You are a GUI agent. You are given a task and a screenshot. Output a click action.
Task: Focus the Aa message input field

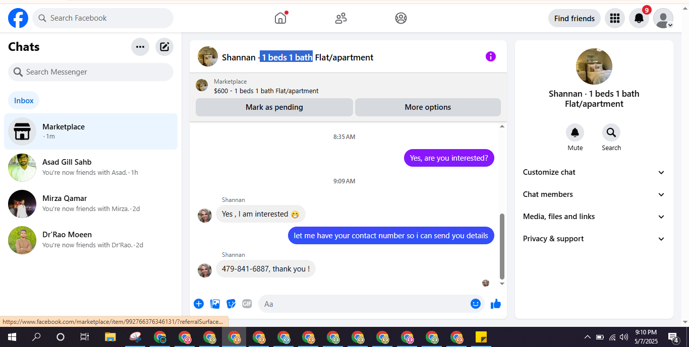365,304
